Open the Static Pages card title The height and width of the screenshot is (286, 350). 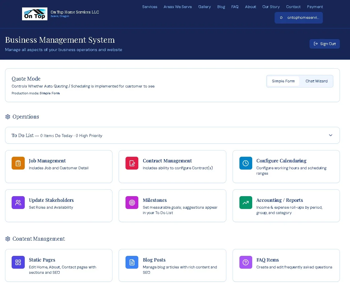(42, 260)
